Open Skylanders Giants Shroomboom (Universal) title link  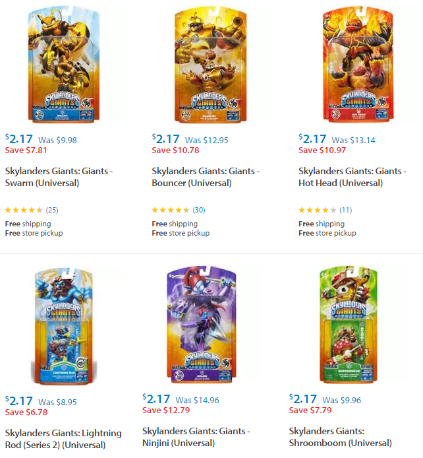coord(340,437)
